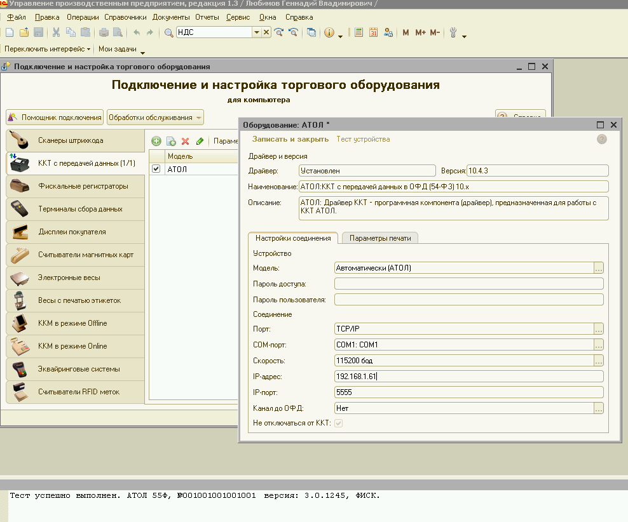Open the Скорость selection button

[x=598, y=361]
